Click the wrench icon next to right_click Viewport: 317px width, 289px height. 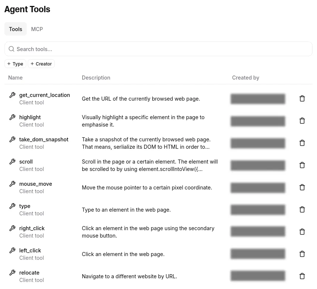(x=12, y=228)
